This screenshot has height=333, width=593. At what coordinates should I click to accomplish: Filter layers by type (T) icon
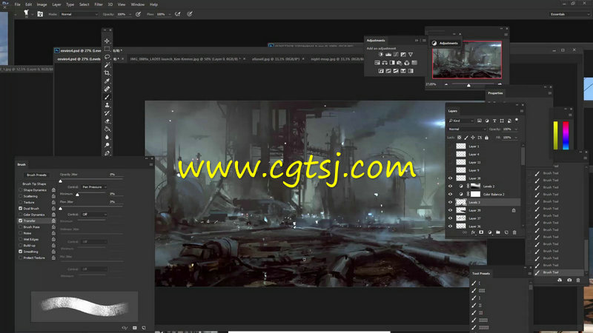[x=494, y=121]
